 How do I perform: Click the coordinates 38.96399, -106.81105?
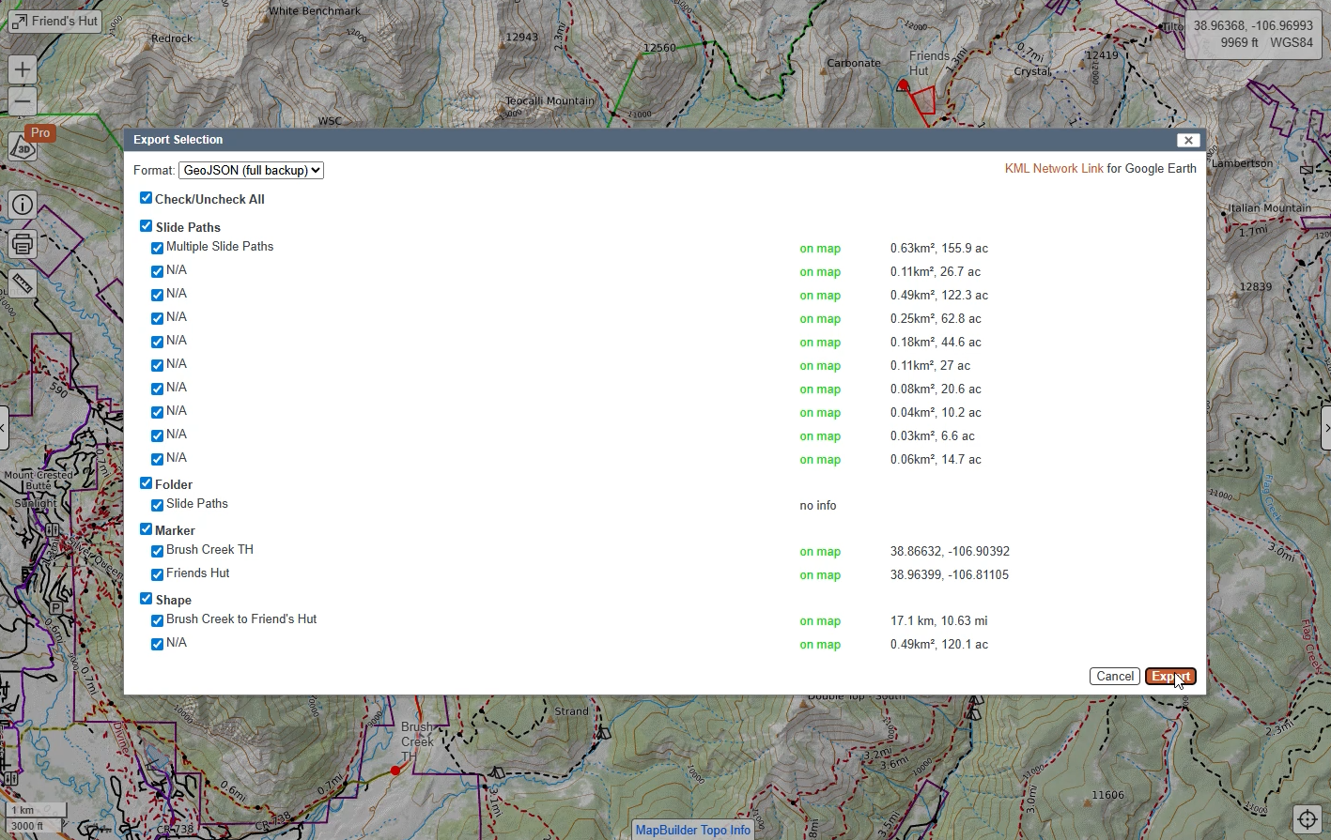tap(950, 575)
